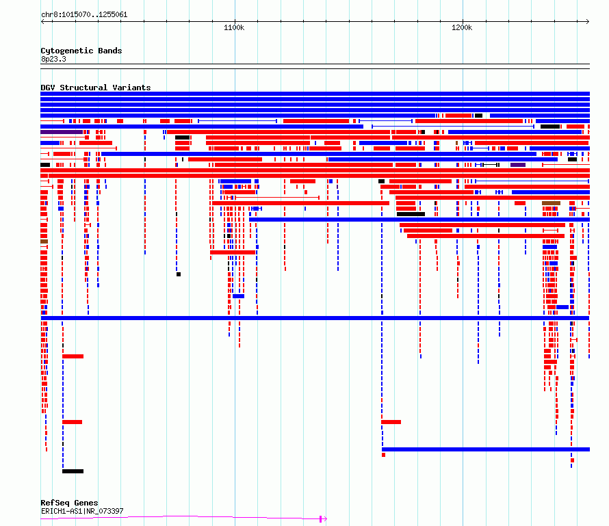Click the magenta arrow at ERICH1-AS1 gene end
Image resolution: width=609 pixels, height=526 pixels.
324,519
